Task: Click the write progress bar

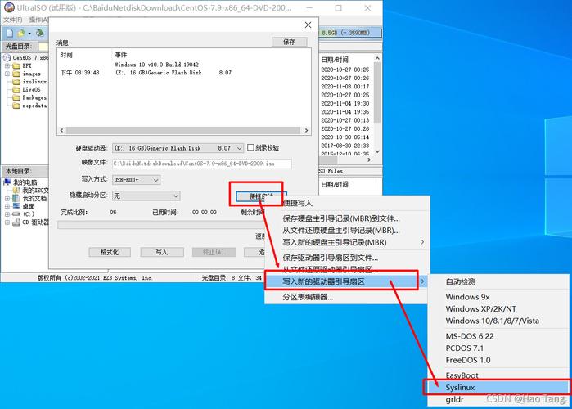Action: [161, 225]
